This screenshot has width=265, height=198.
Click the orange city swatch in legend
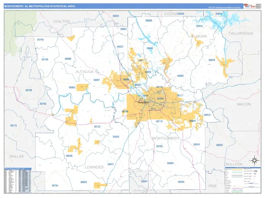(236, 169)
